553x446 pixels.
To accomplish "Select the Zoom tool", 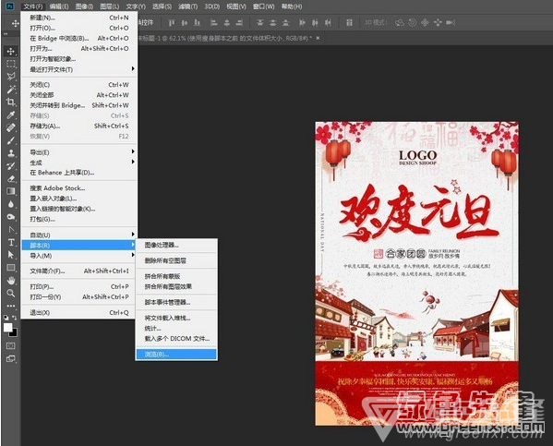I will click(x=11, y=294).
